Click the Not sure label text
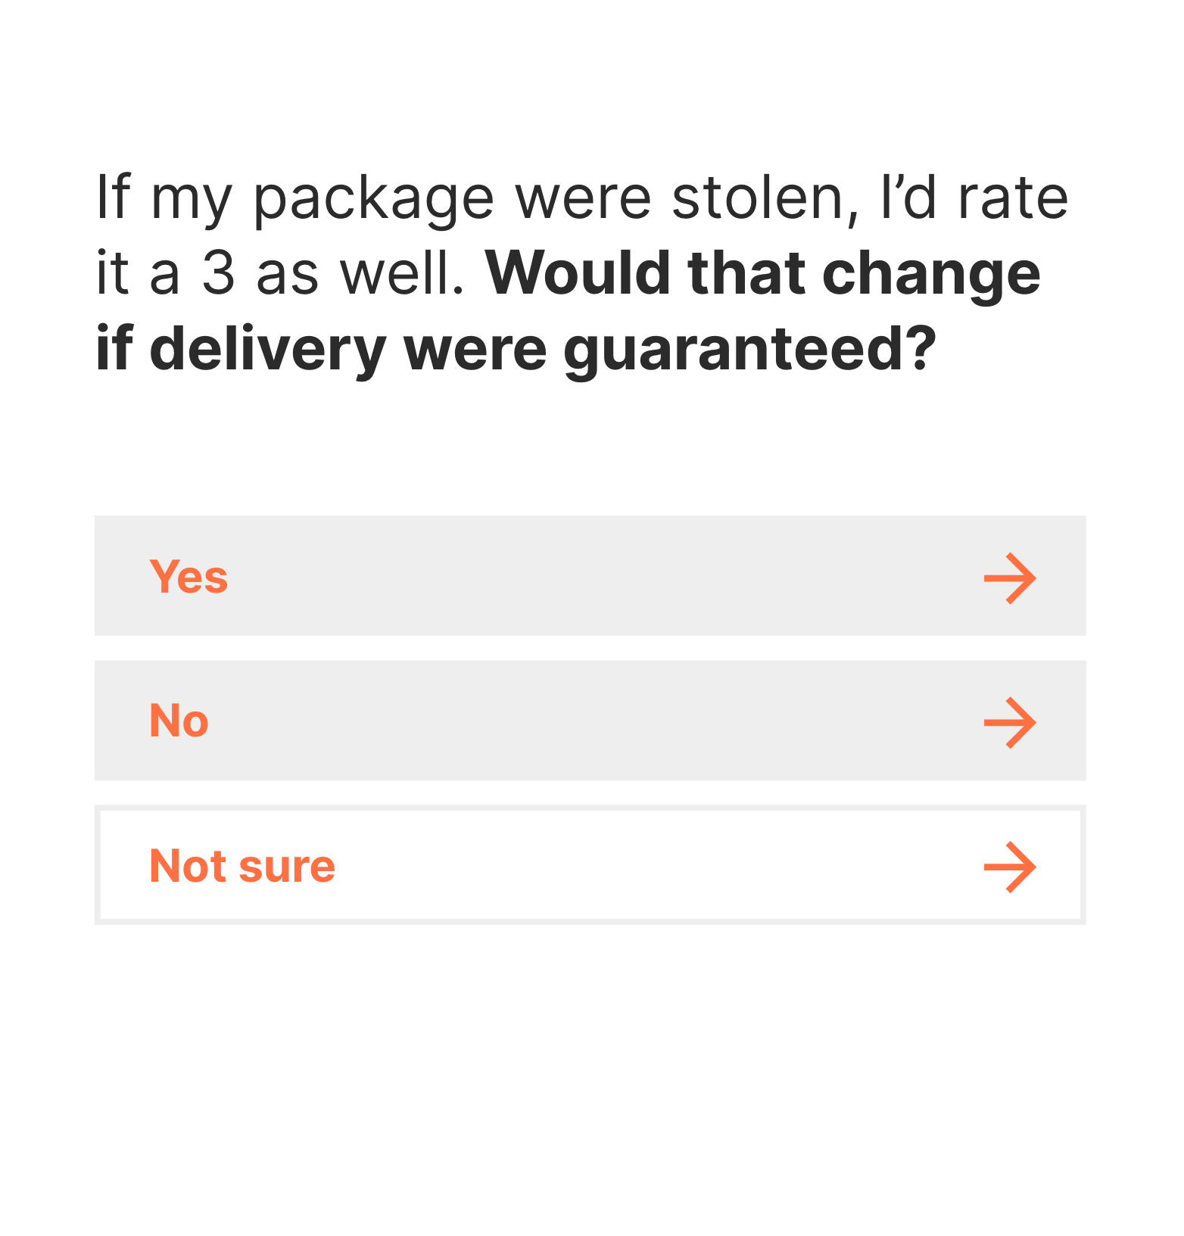Viewport: 1184px width, 1236px height. tap(241, 866)
